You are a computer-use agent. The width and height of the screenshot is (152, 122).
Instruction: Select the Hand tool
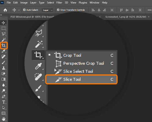(4, 119)
